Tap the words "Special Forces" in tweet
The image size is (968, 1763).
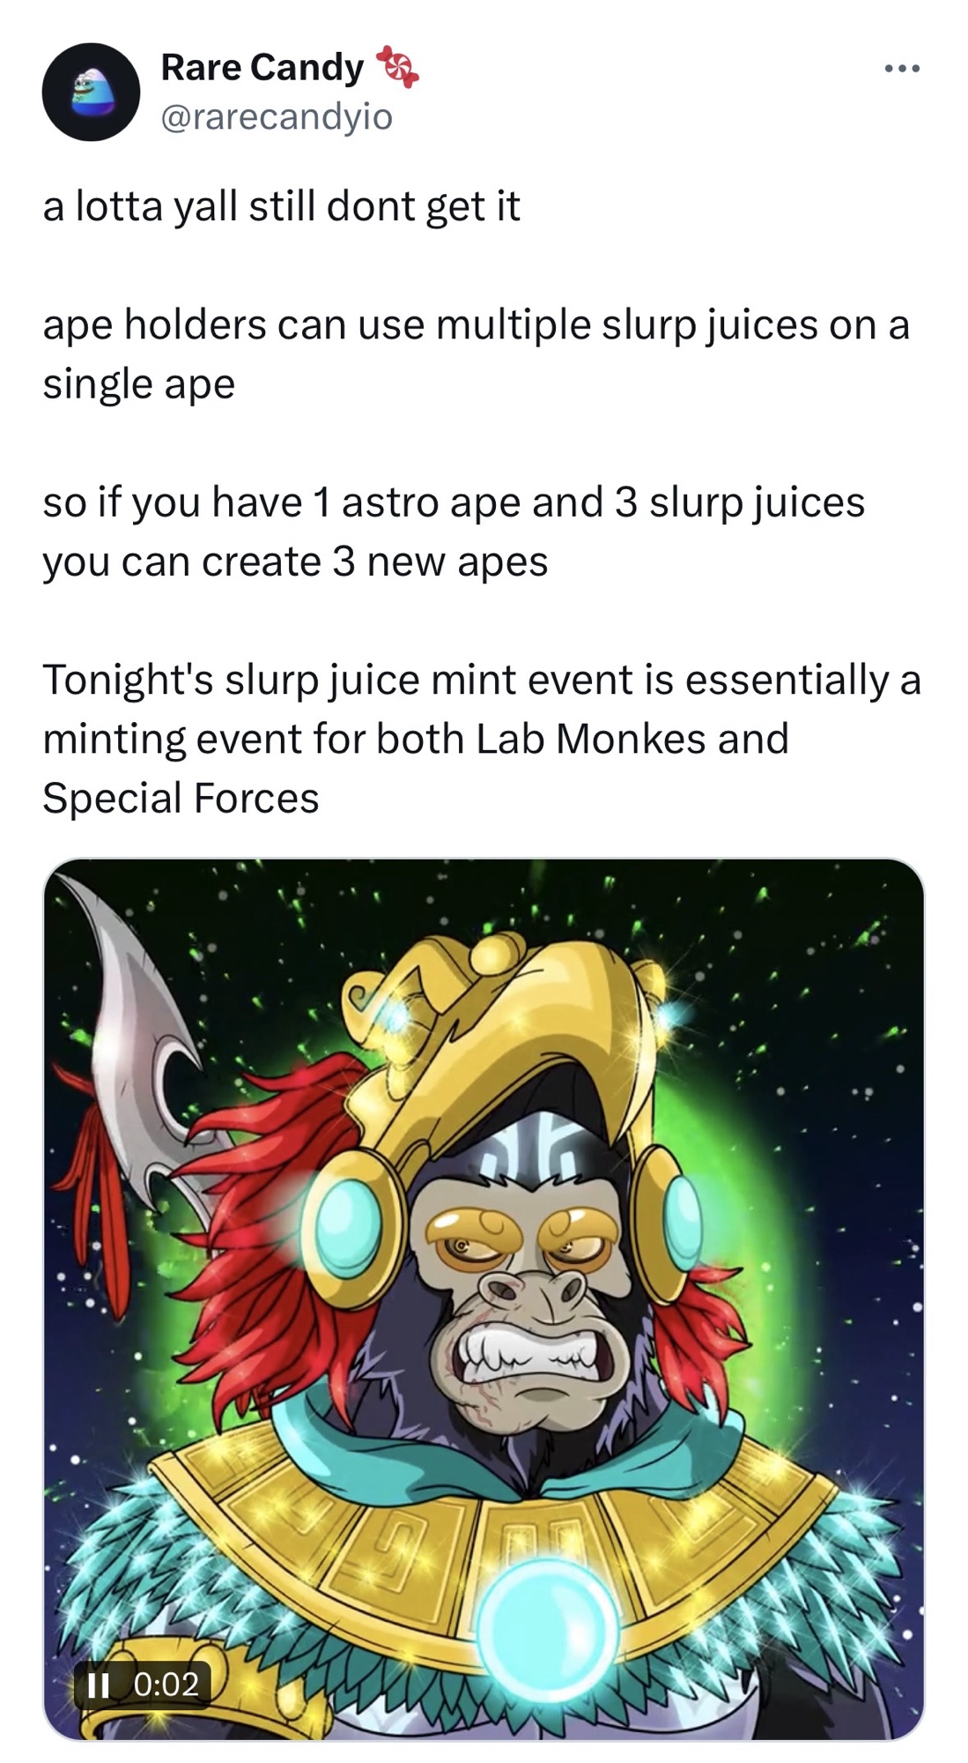pos(181,798)
